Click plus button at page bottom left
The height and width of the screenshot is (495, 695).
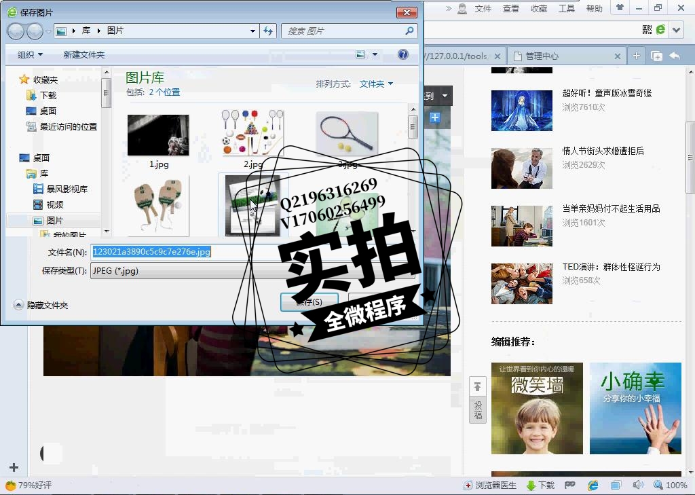pyautogui.click(x=14, y=467)
